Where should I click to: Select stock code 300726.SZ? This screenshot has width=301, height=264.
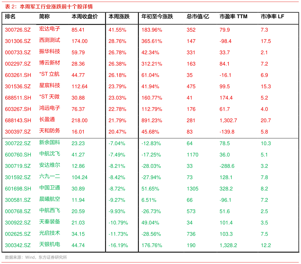18,30
